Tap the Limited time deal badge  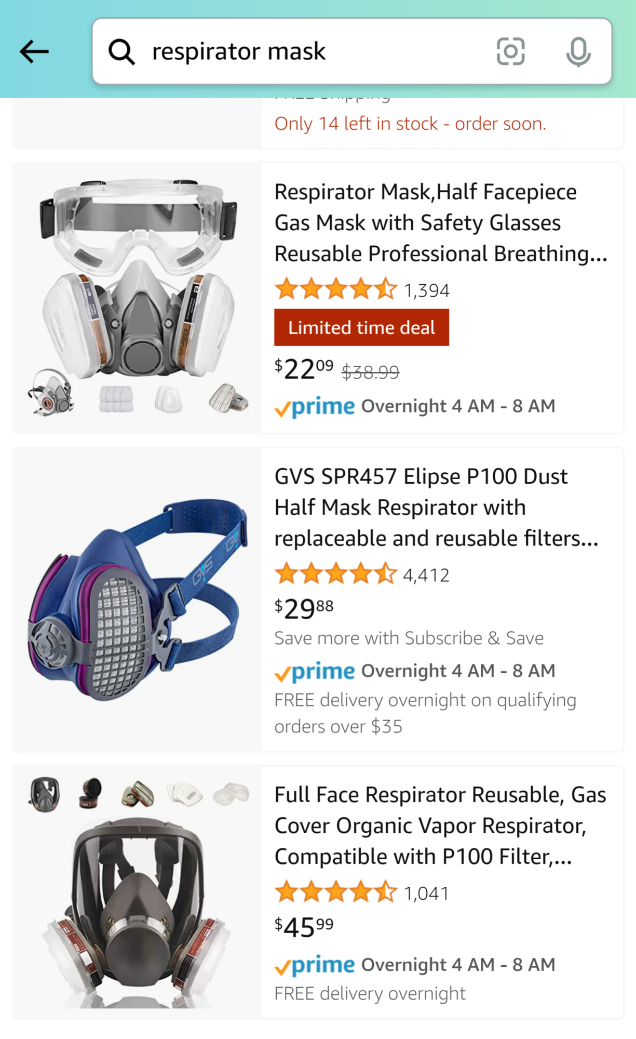tap(361, 327)
